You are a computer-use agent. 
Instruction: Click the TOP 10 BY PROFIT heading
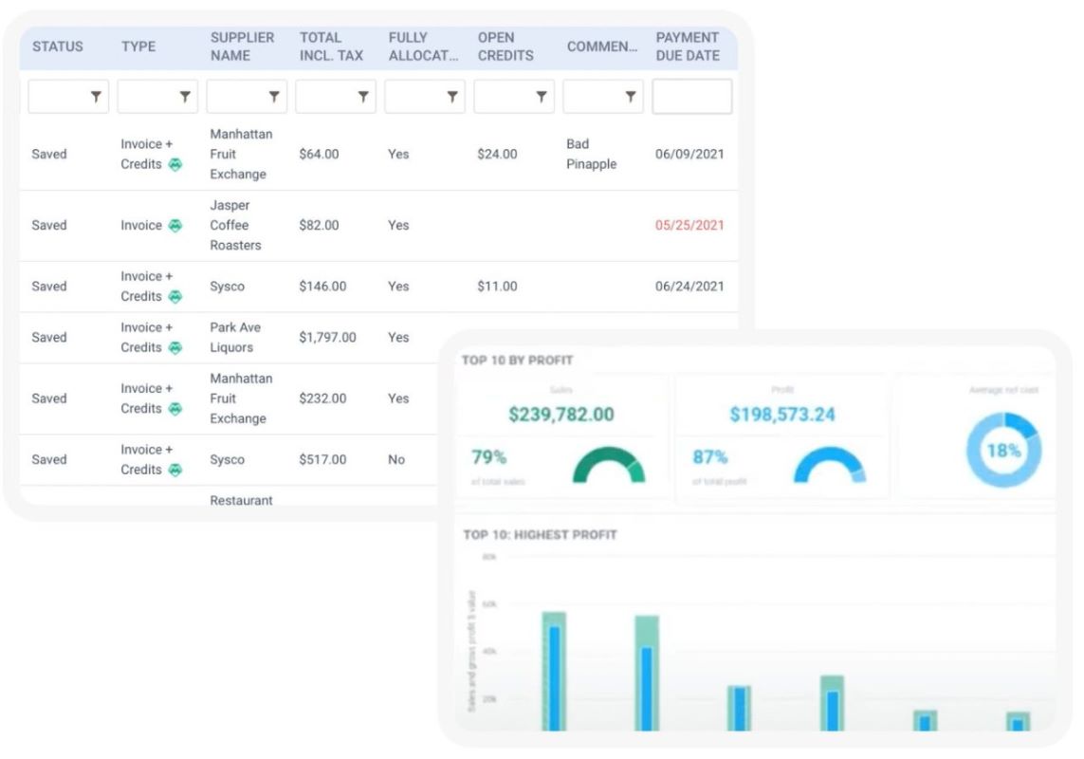point(517,361)
